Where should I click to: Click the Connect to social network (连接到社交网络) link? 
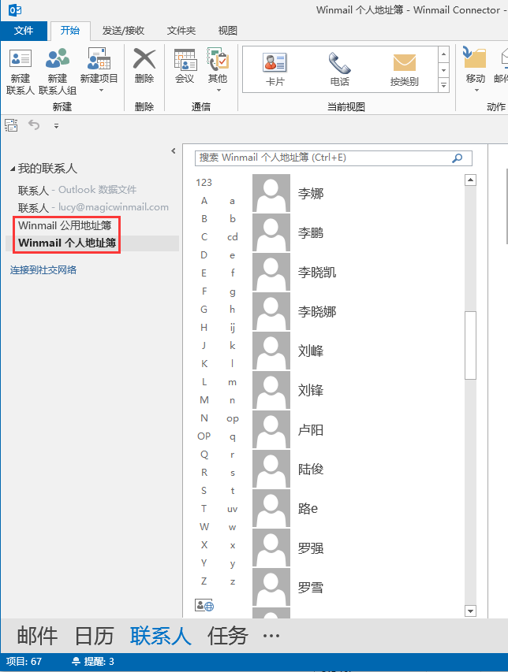coord(43,270)
